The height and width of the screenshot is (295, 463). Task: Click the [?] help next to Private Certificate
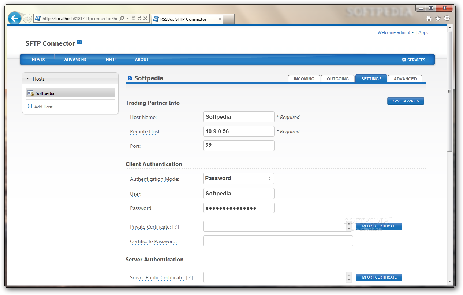pyautogui.click(x=176, y=227)
